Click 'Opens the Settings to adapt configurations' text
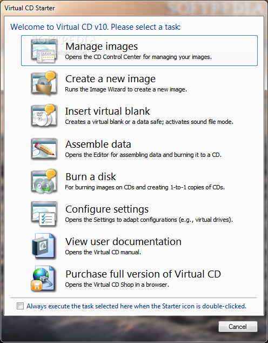The image size is (268, 343). 149,220
